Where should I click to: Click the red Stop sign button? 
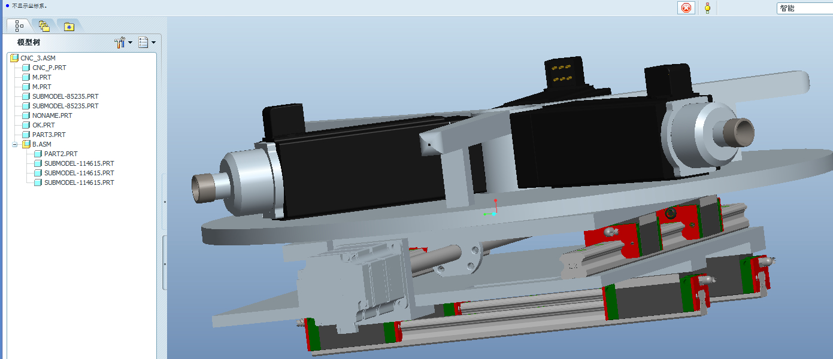[686, 8]
